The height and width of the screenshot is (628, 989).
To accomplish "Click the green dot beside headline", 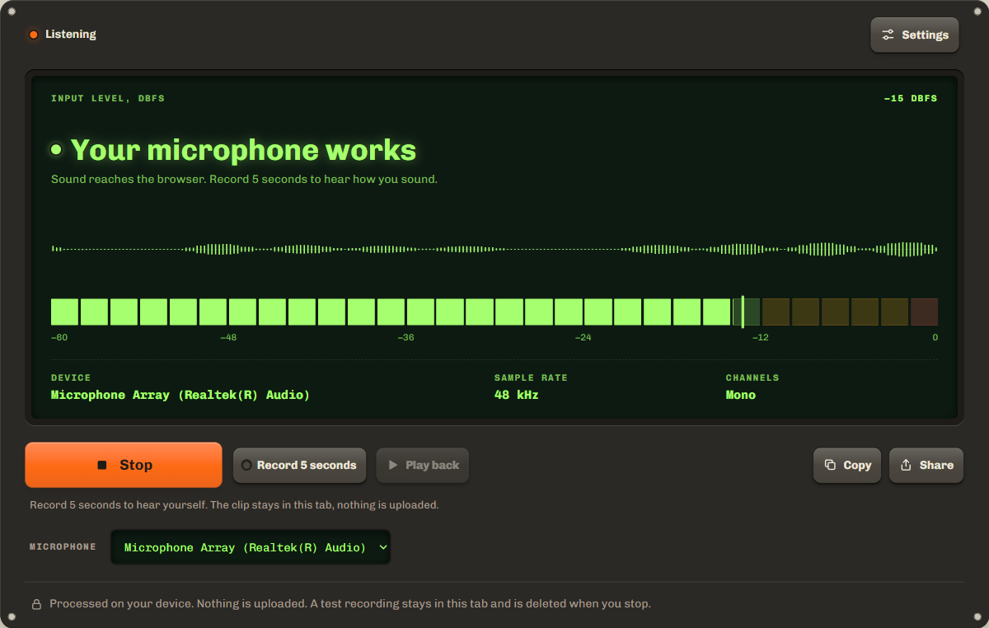I will (56, 149).
